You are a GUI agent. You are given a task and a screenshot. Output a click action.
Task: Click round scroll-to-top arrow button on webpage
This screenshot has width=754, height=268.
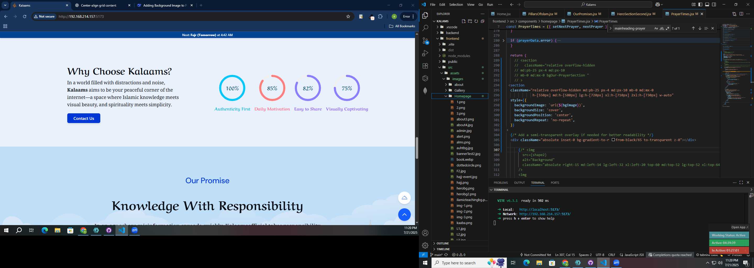[404, 214]
